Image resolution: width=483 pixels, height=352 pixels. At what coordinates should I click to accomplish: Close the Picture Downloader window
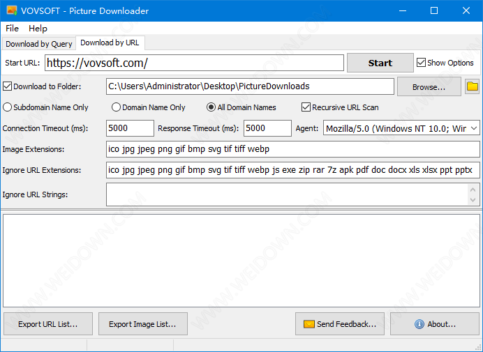coord(466,10)
